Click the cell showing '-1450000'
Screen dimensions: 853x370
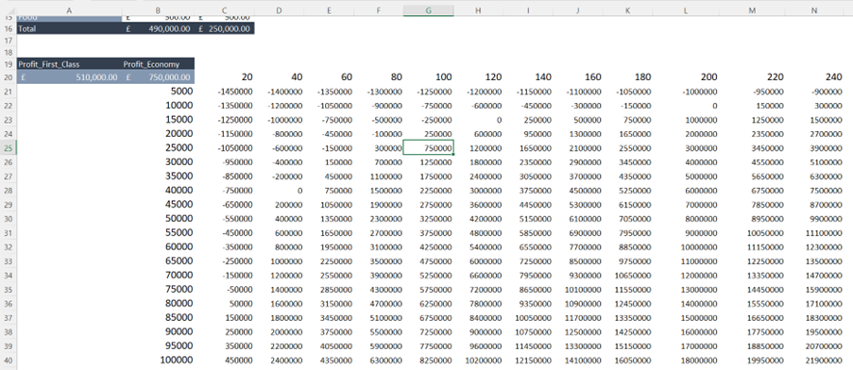[x=224, y=92]
